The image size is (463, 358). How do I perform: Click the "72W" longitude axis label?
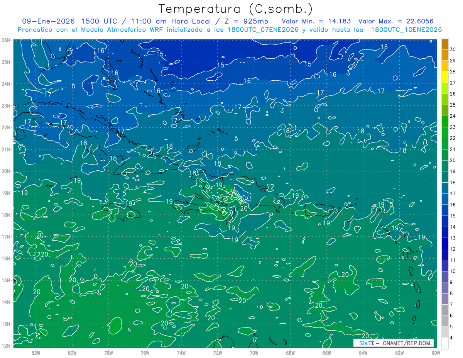coord(217,353)
